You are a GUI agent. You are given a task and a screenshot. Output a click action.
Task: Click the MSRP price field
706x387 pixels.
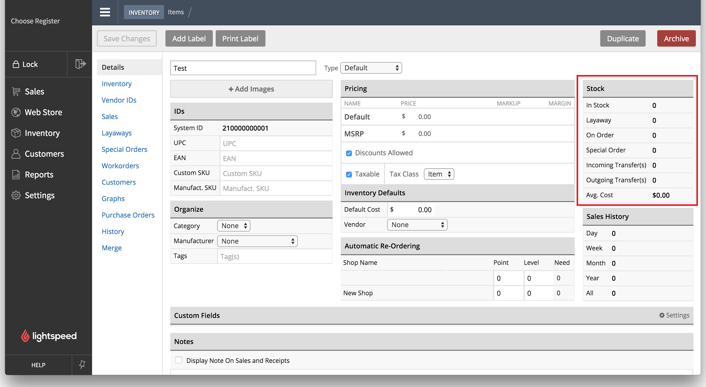[425, 134]
